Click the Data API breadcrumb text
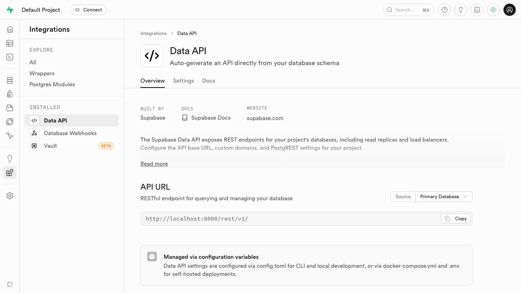The width and height of the screenshot is (521, 293). point(187,33)
